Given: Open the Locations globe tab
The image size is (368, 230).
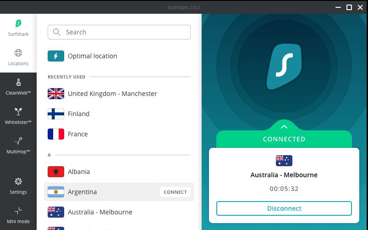Looking at the screenshot, I should 18,58.
